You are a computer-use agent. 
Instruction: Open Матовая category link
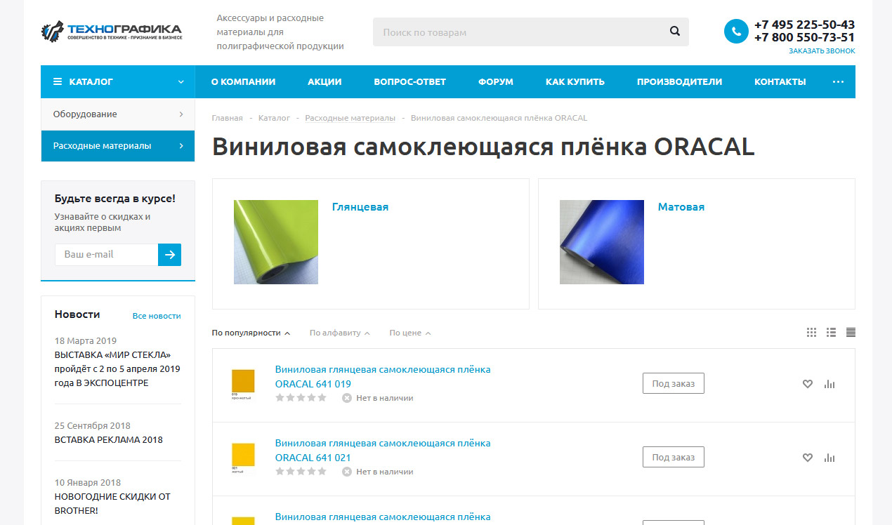click(x=681, y=207)
